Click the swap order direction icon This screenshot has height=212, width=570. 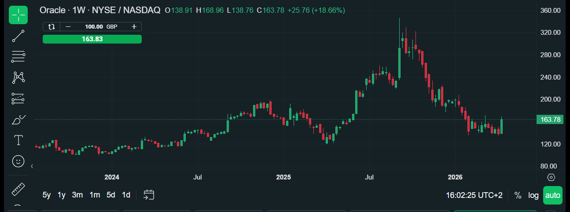51,26
